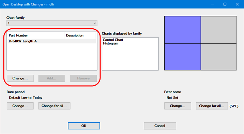The image size is (244, 134).
Task: Cancel the Open Desktop dialog
Action: pyautogui.click(x=160, y=126)
